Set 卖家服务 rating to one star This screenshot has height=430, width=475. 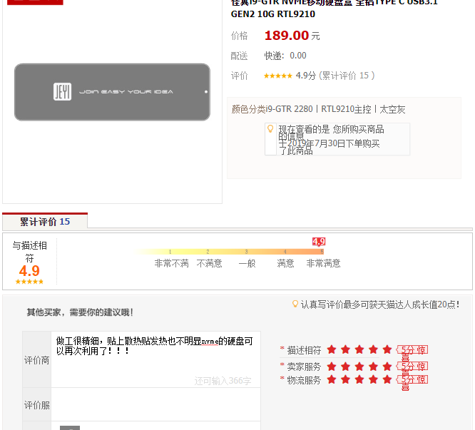click(x=332, y=367)
